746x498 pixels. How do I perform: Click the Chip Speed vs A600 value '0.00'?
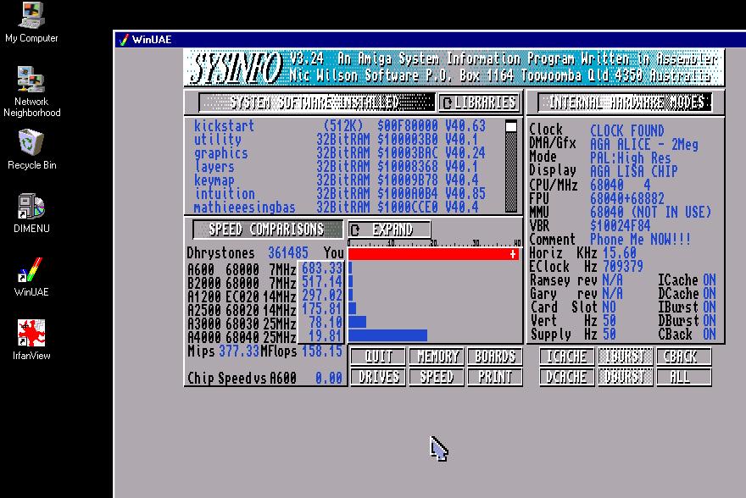tap(329, 379)
